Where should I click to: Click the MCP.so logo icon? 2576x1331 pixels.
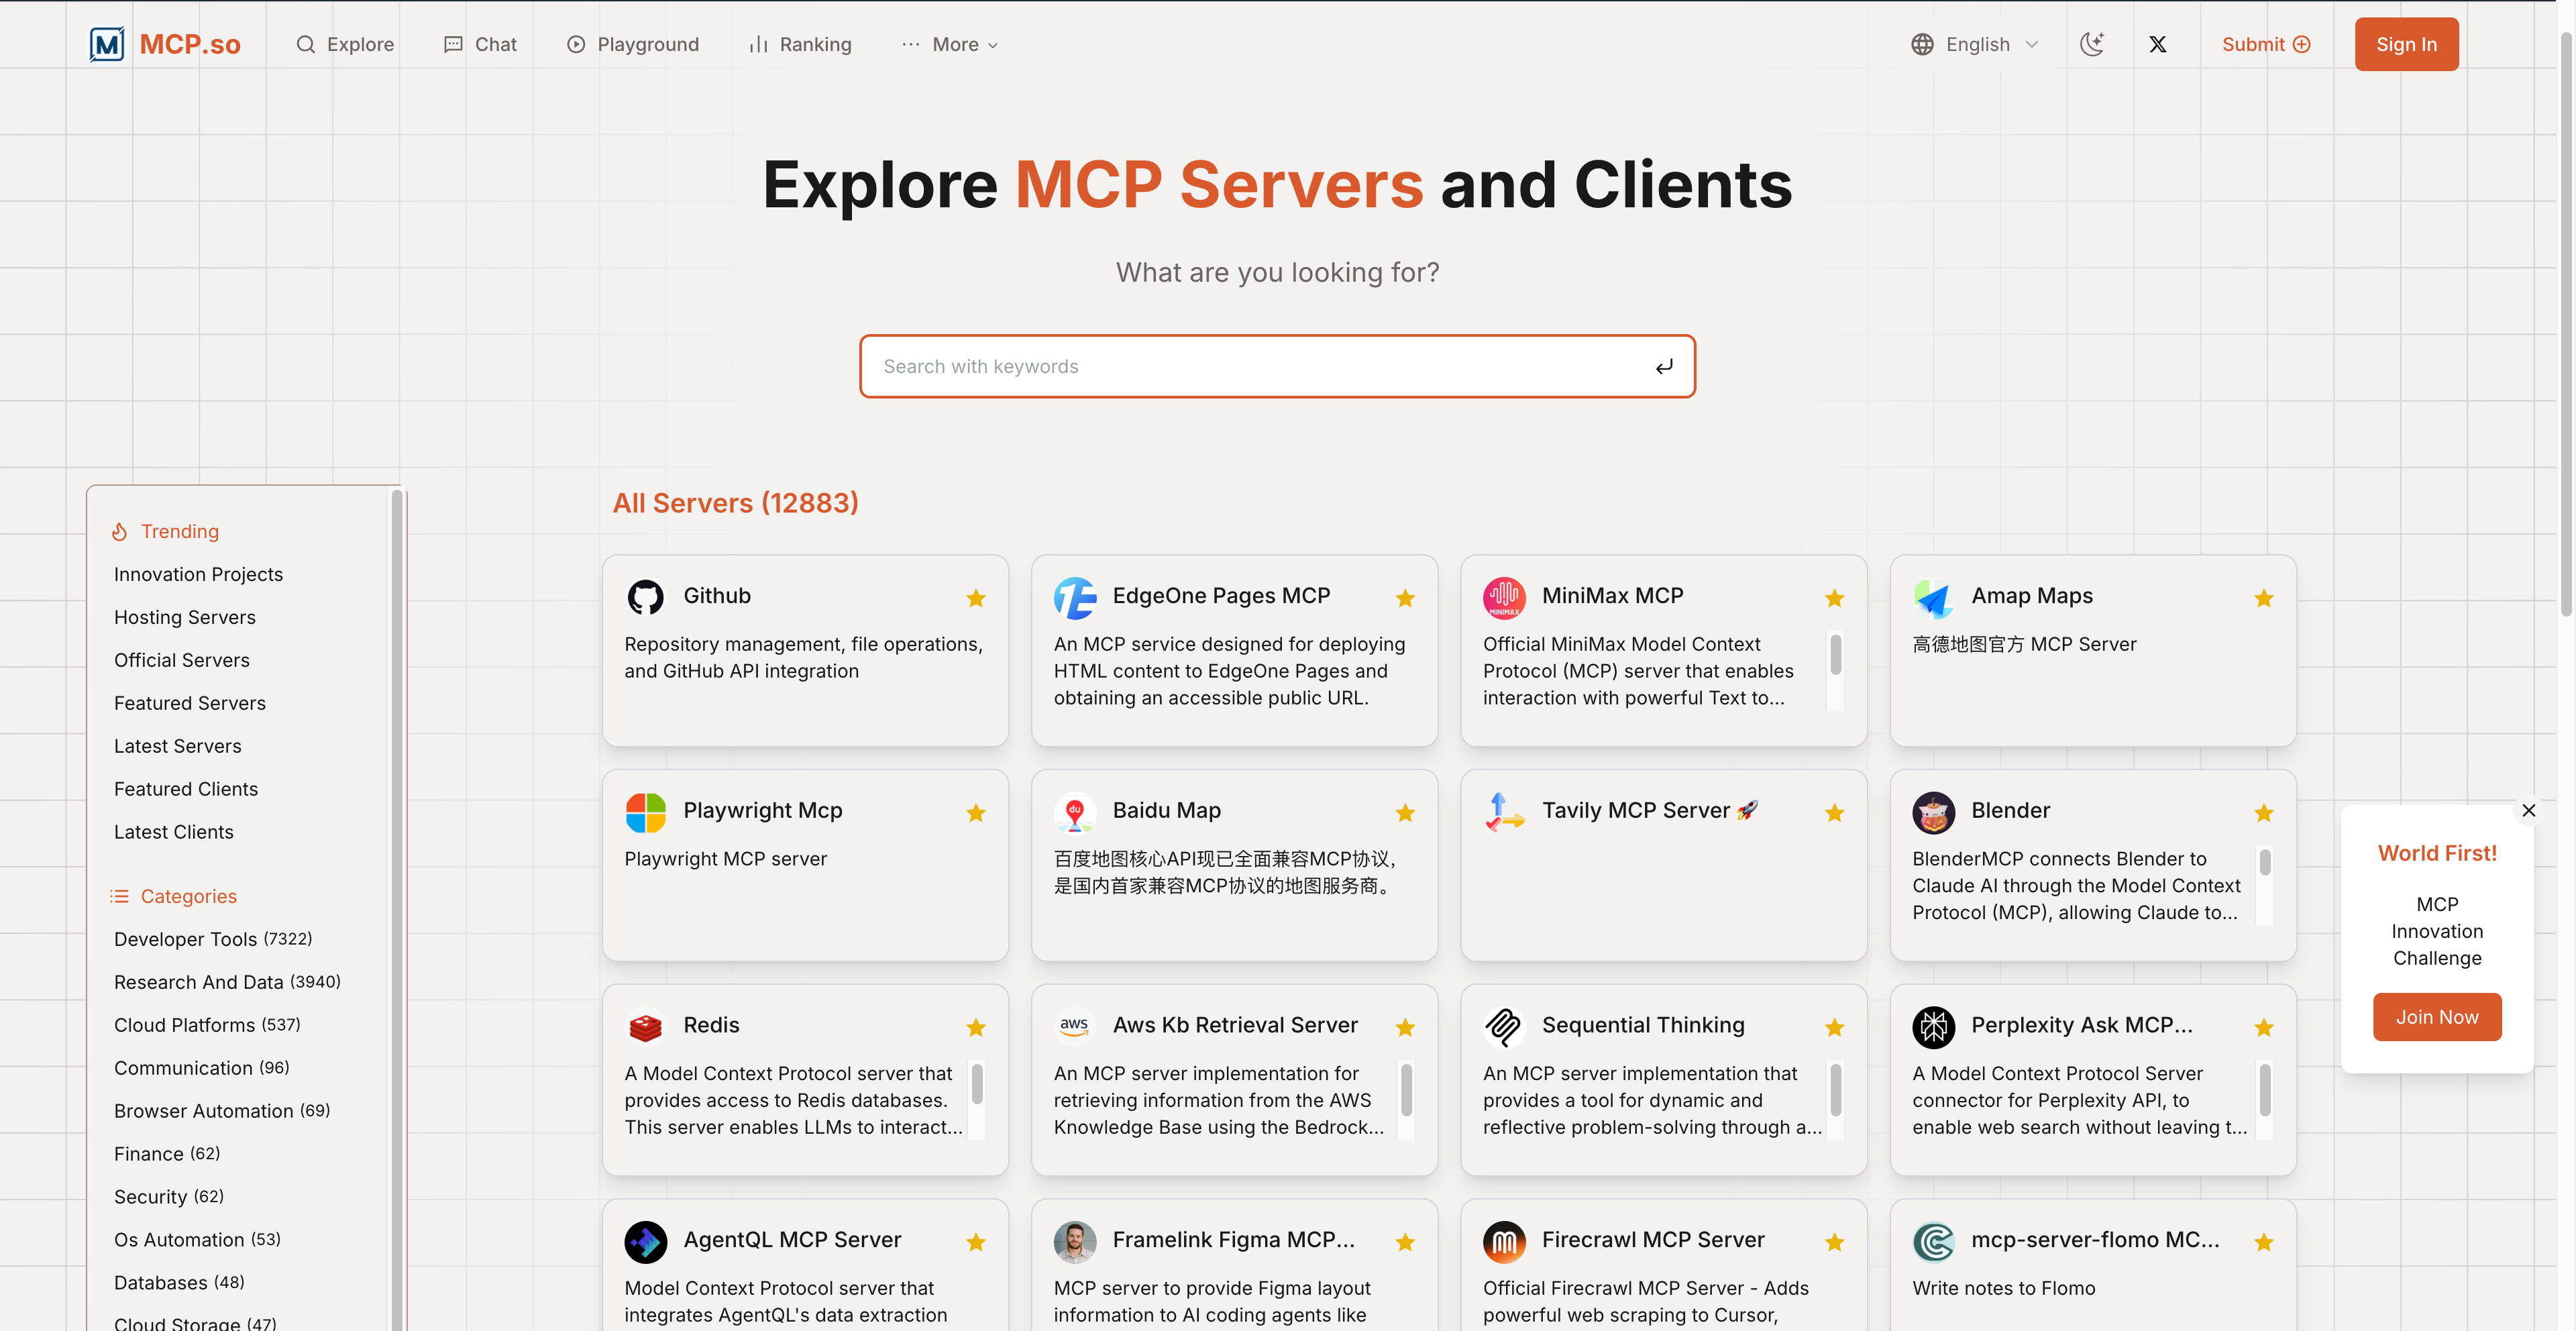107,44
